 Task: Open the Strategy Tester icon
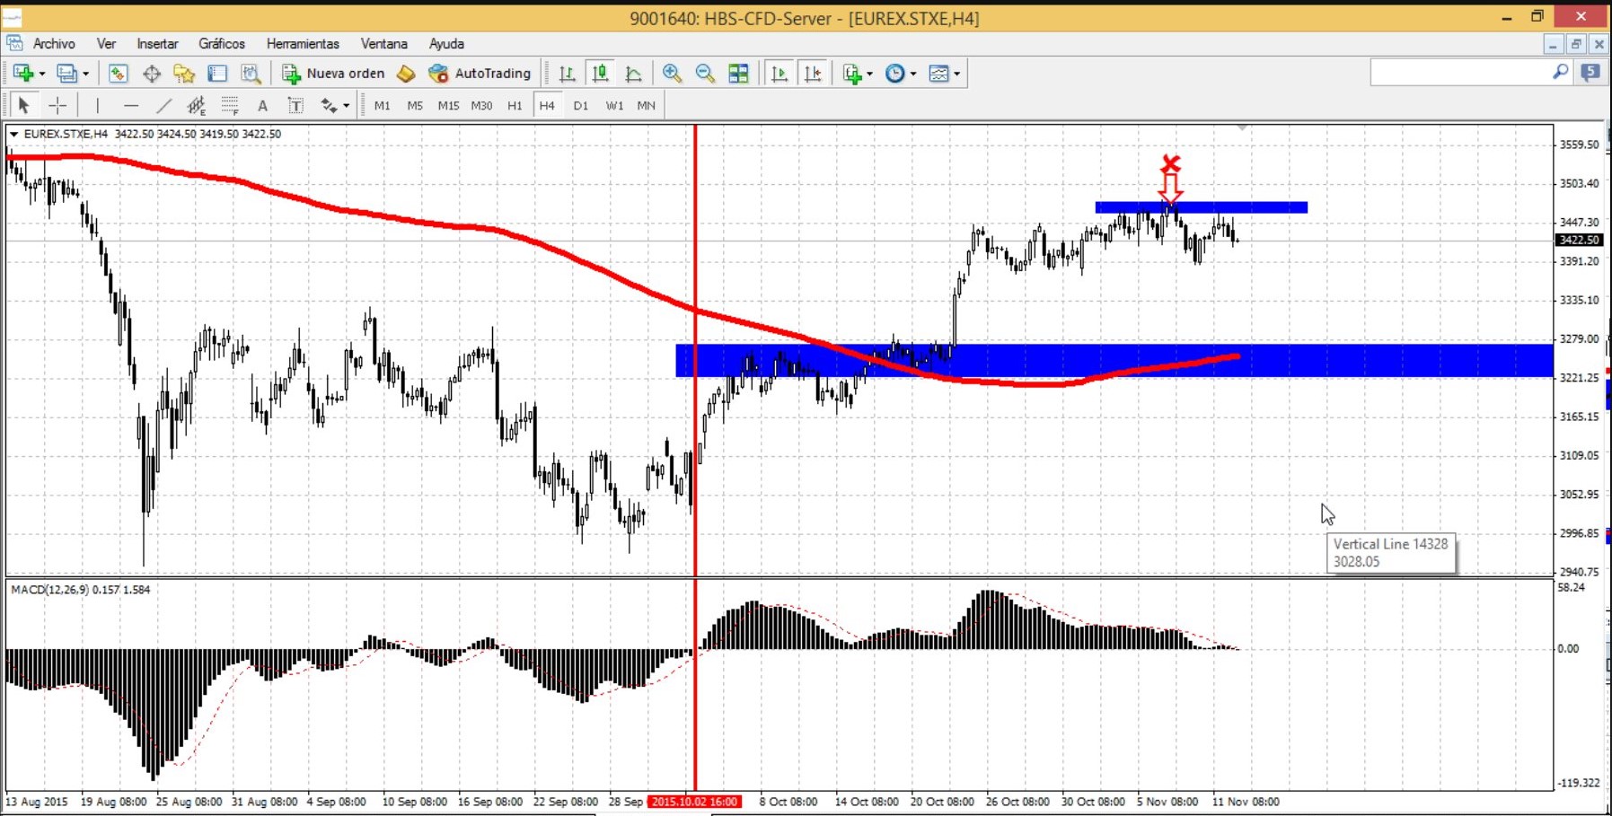pos(251,74)
